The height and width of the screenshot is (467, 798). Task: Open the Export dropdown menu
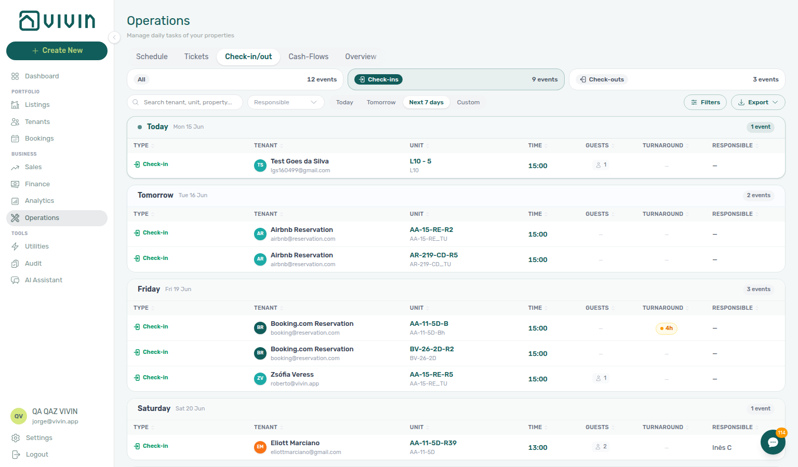758,102
